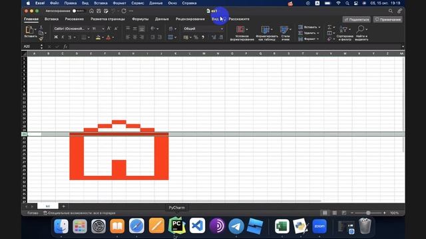Open the Рецензирование ribbon tab
Viewport: 426px width, 239px height.
[190, 19]
